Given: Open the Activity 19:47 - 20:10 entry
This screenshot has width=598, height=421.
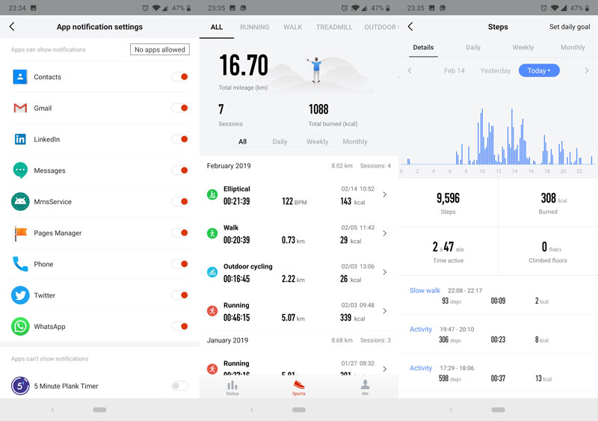Looking at the screenshot, I should [498, 334].
